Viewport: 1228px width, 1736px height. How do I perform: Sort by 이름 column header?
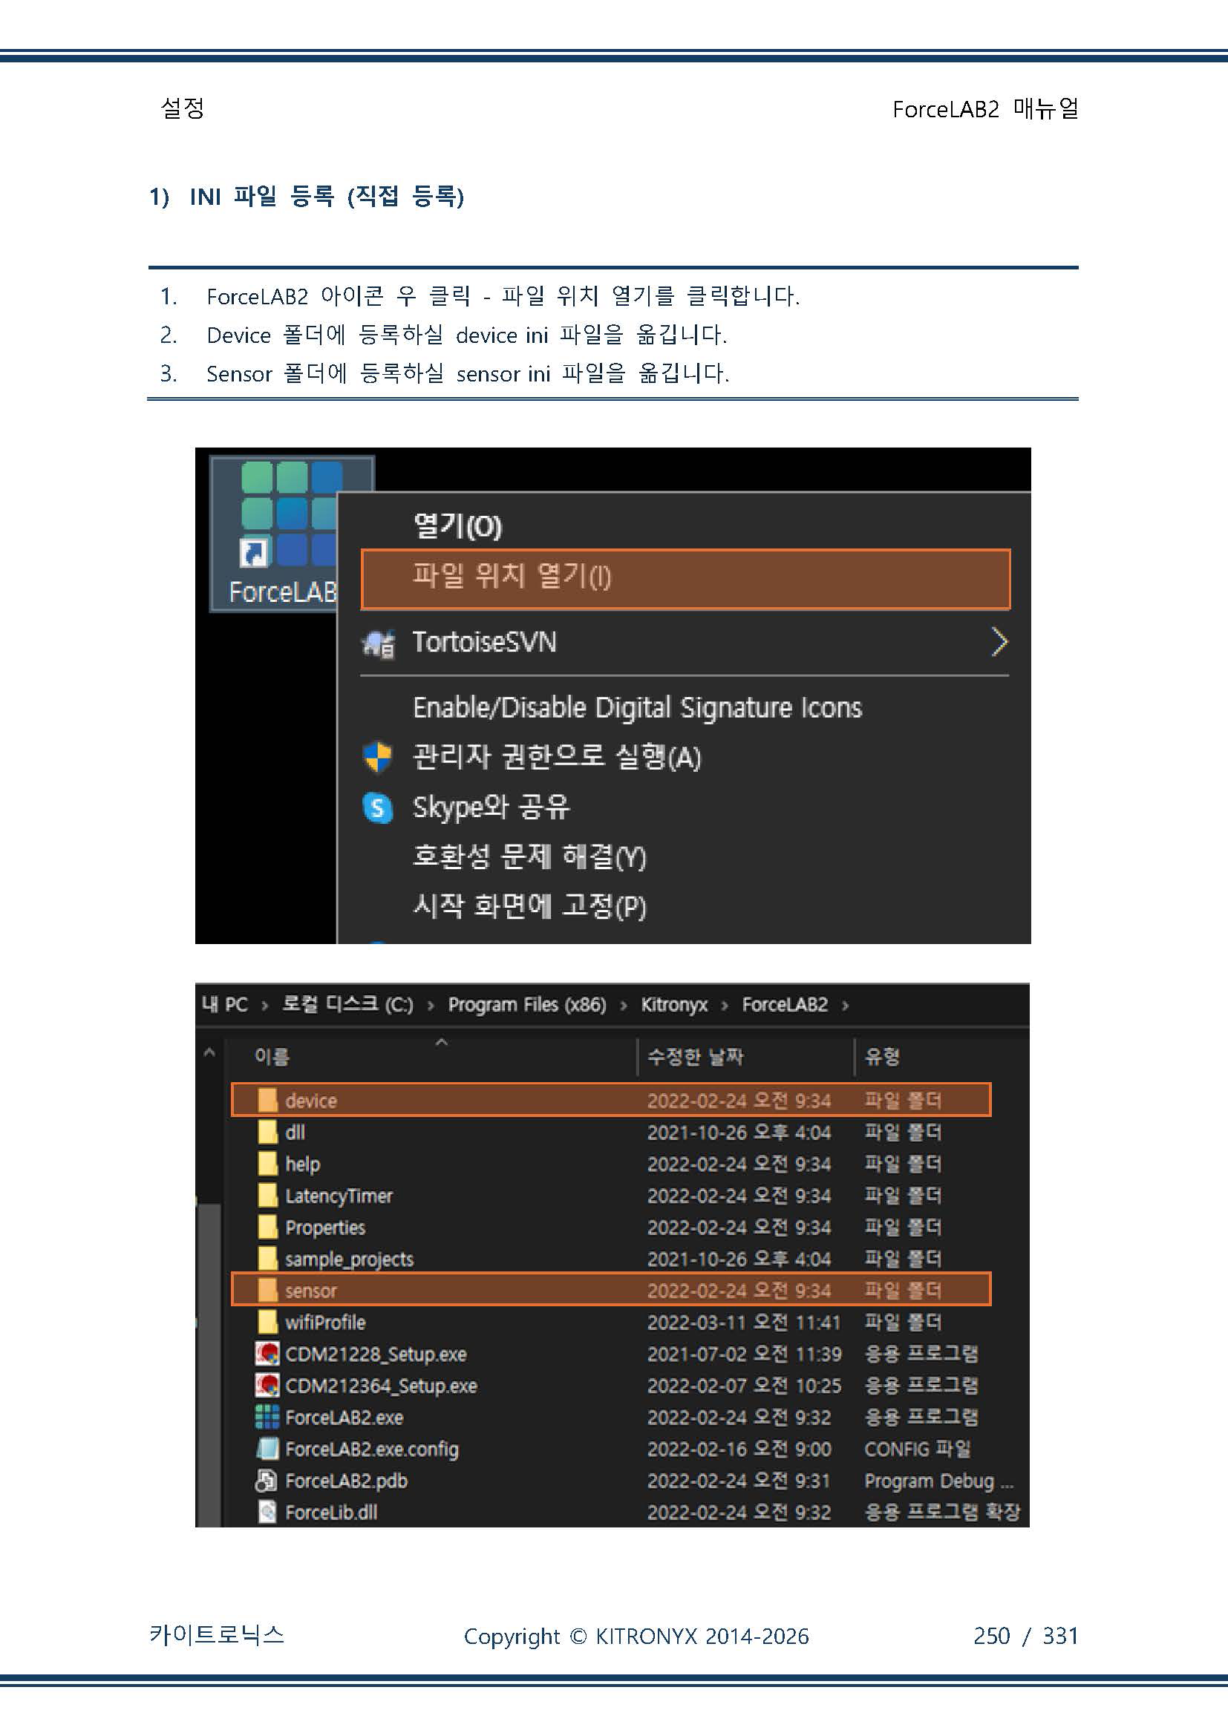[x=272, y=1056]
